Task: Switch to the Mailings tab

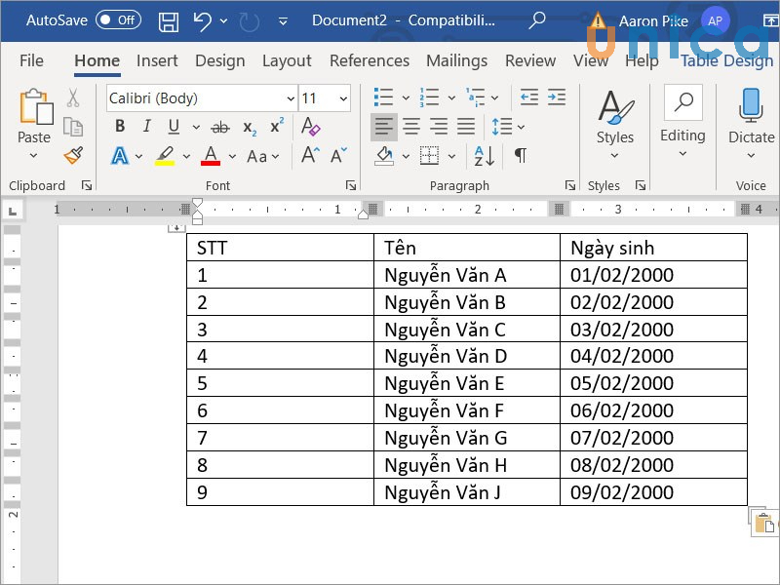Action: 456,60
